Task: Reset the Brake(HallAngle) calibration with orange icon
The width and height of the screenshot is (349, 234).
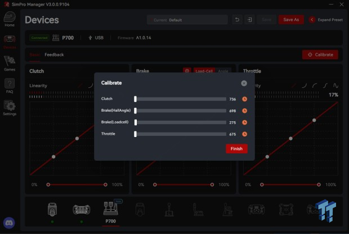Action: [x=244, y=111]
